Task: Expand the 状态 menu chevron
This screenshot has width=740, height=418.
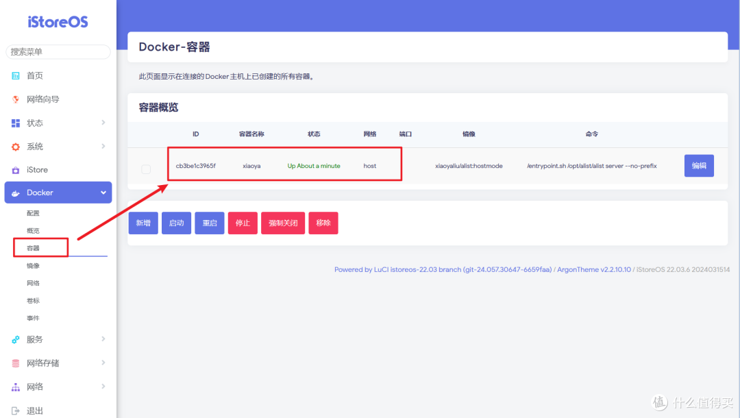Action: [103, 123]
